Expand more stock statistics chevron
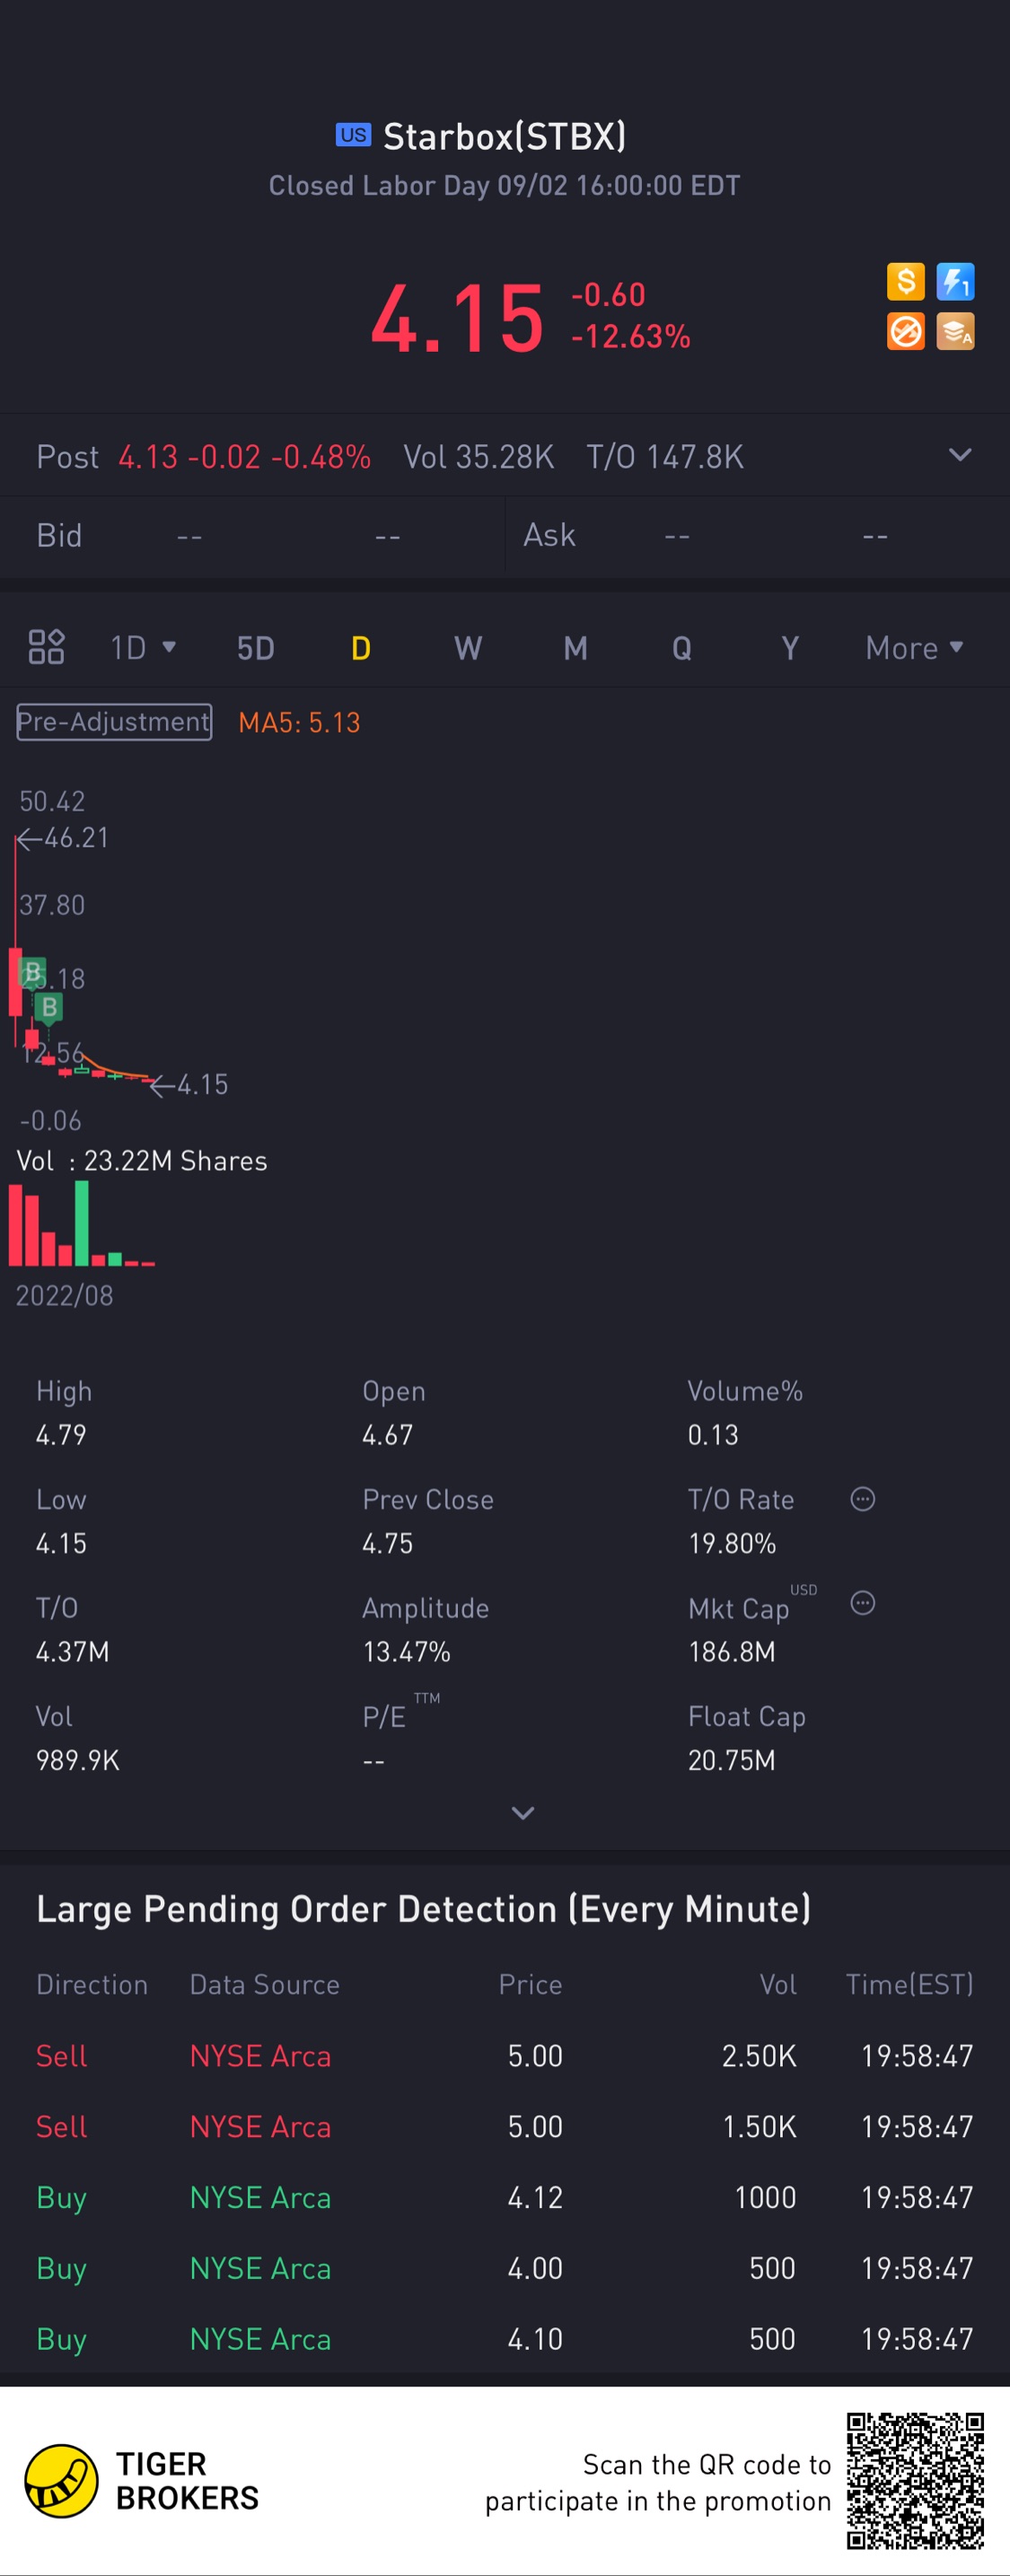Viewport: 1010px width, 2576px height. [x=522, y=1812]
